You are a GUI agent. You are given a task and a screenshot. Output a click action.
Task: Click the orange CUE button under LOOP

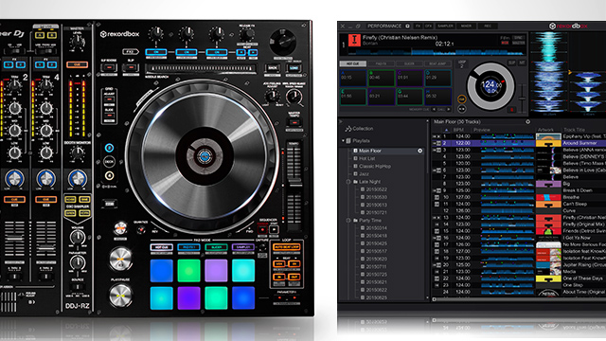pos(461,99)
